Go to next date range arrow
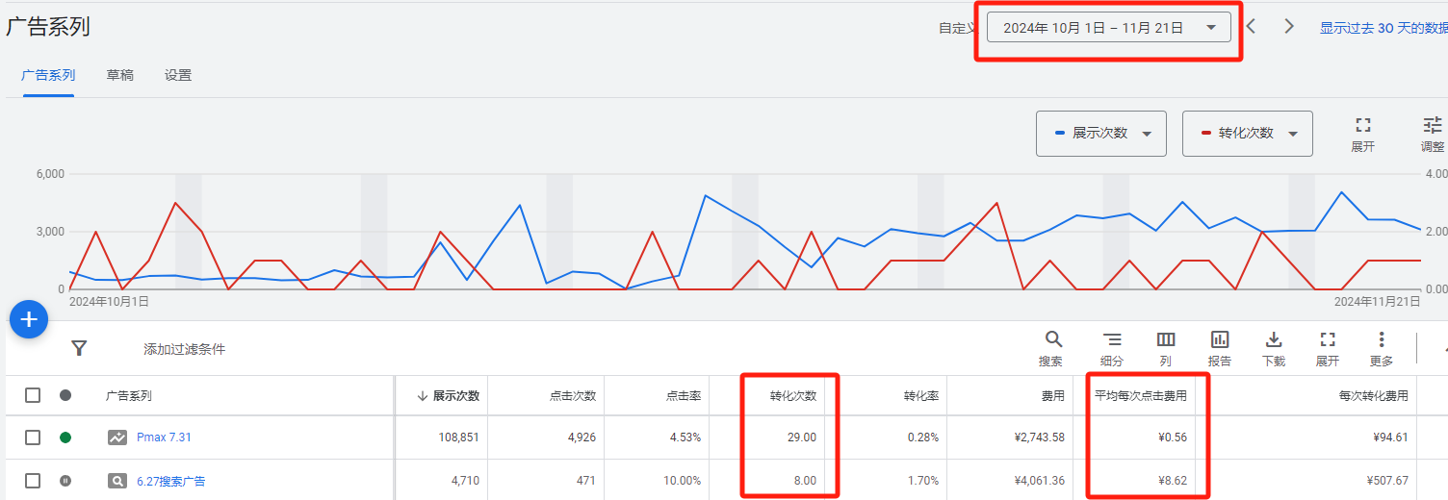1448x500 pixels. (x=1289, y=26)
